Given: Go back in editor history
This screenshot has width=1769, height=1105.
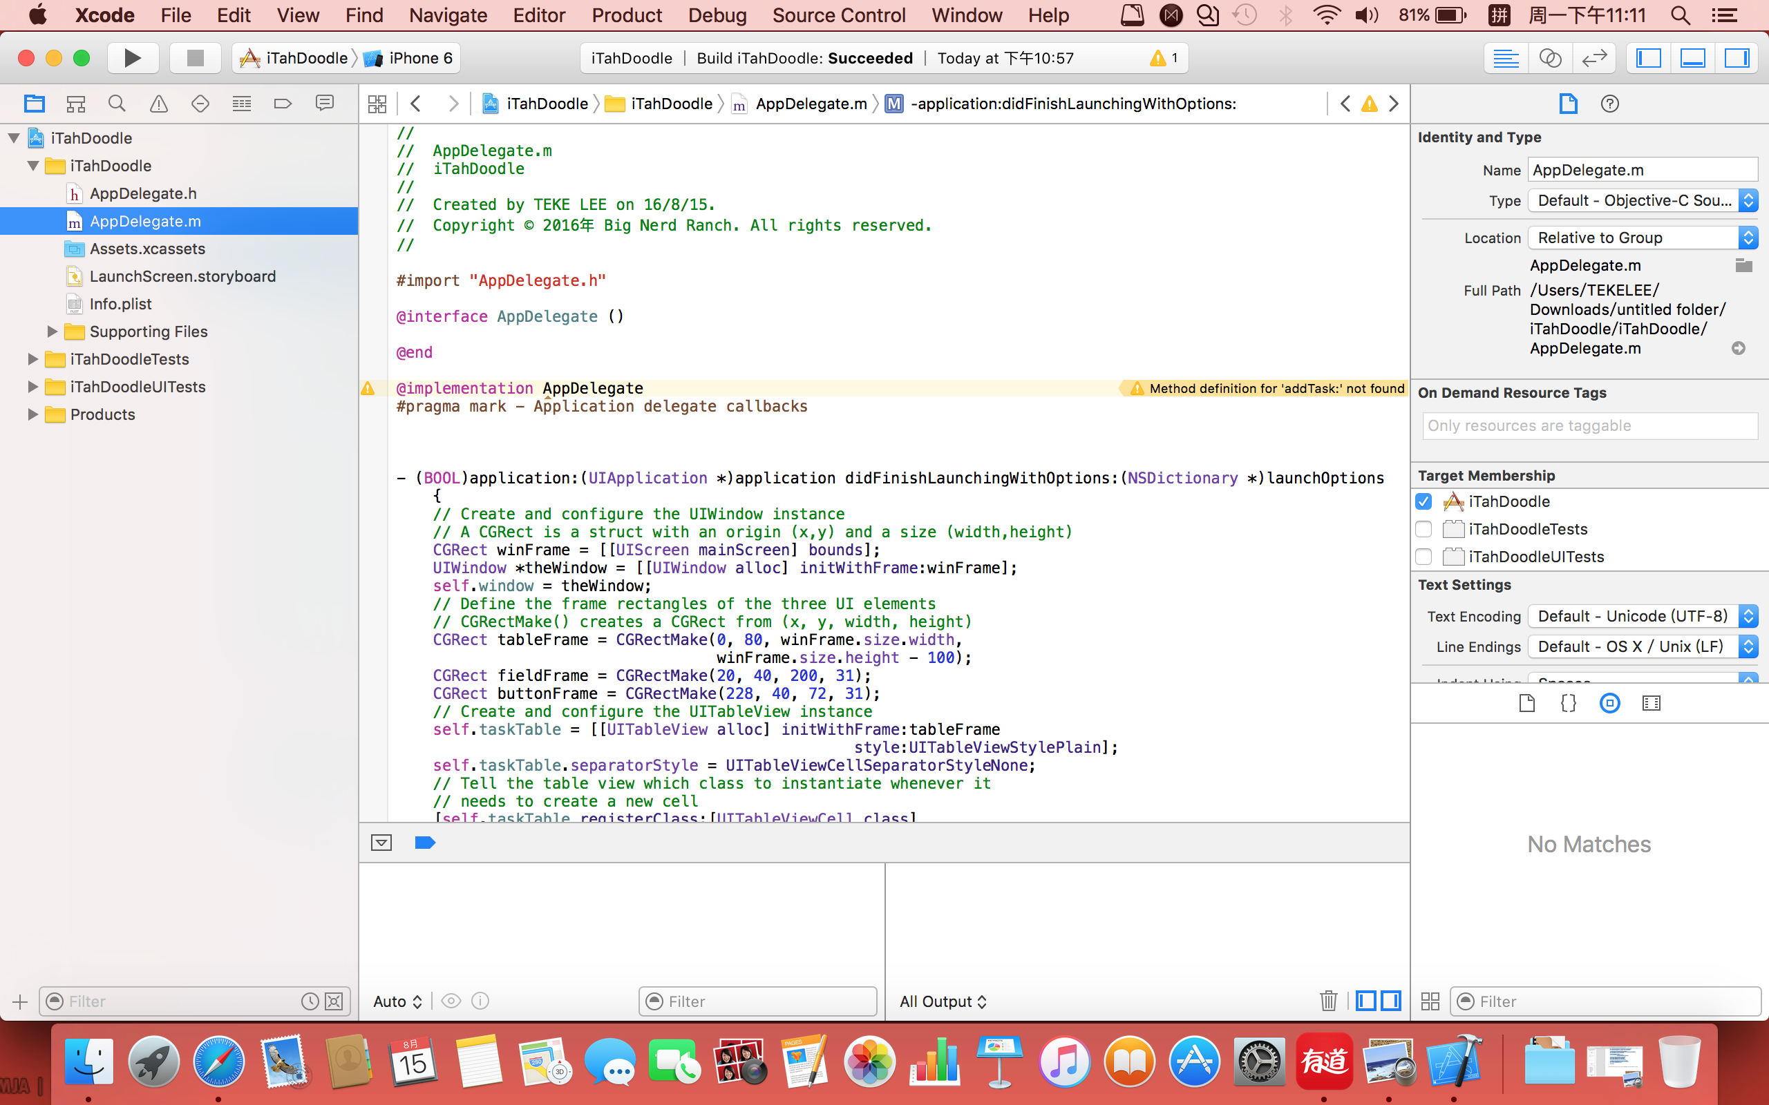Looking at the screenshot, I should click(x=416, y=104).
